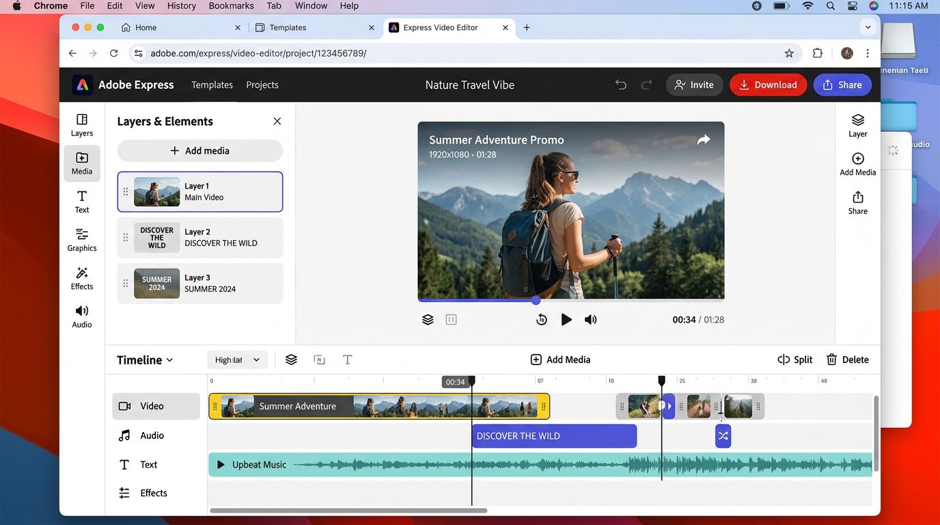Play the video preview

566,319
